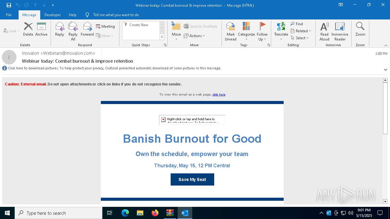Click Send to OneNote
This screenshot has height=219, width=390.
click(x=200, y=26)
